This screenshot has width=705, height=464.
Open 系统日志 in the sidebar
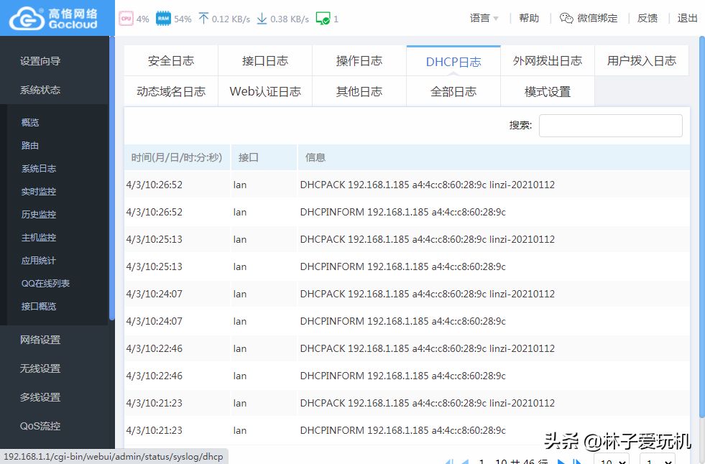(x=39, y=169)
